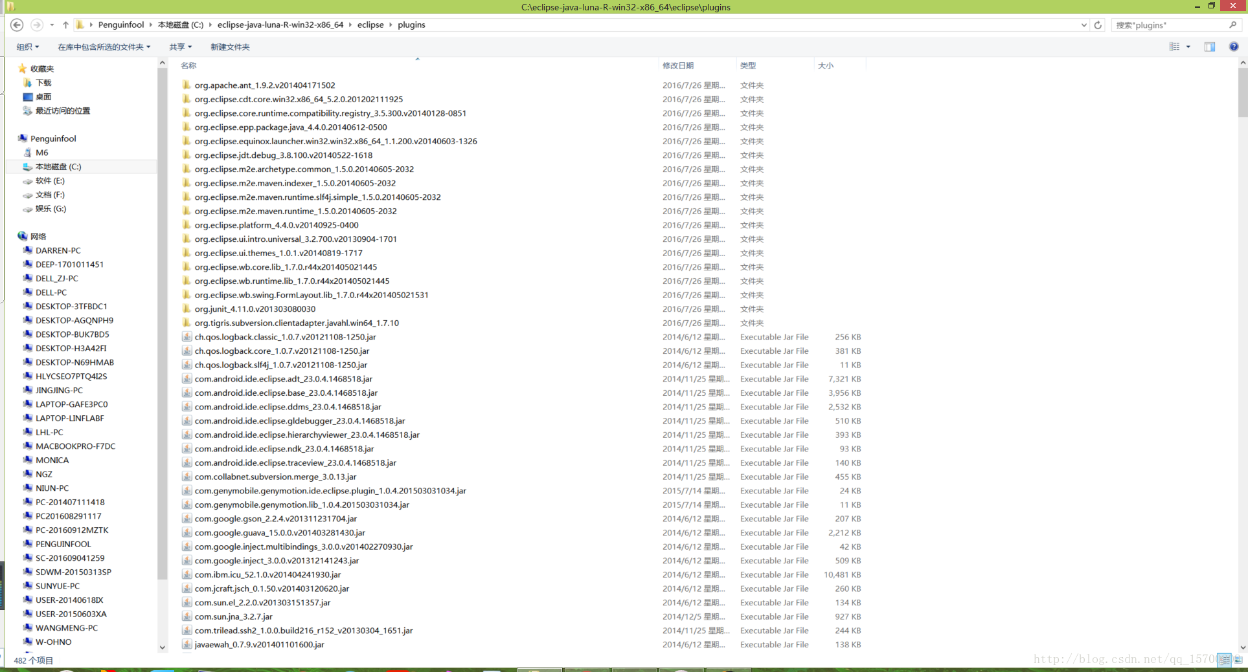Expand arrow after eclipse breadcrumb
1248x672 pixels.
(391, 25)
